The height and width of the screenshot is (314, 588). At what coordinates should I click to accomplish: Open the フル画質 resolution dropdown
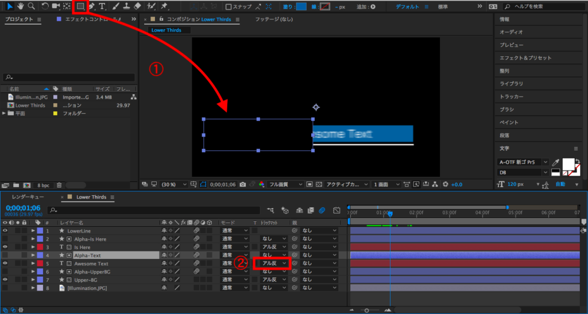click(x=285, y=184)
